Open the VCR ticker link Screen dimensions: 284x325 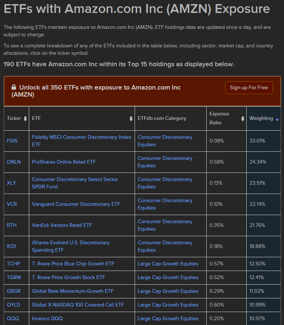pos(12,204)
